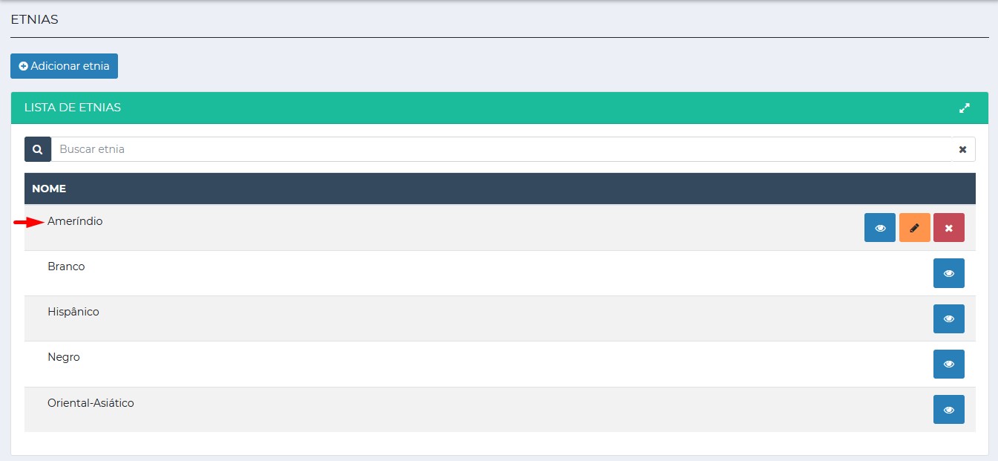Image resolution: width=998 pixels, height=461 pixels.
Task: Show details for the Negro etnia
Action: [x=948, y=364]
